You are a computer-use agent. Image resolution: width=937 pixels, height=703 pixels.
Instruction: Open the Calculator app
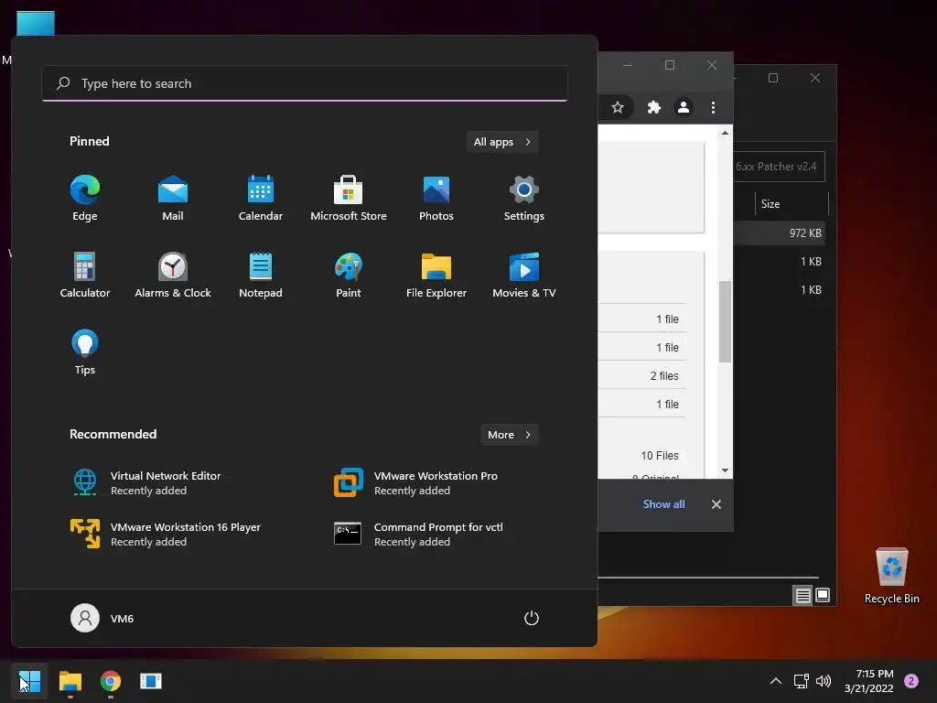[x=85, y=275]
